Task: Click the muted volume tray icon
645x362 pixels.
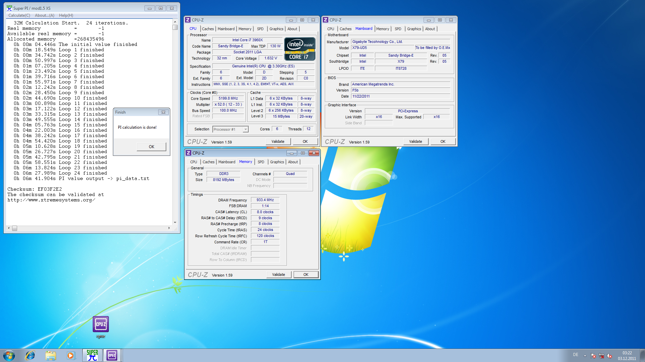Action: point(609,356)
